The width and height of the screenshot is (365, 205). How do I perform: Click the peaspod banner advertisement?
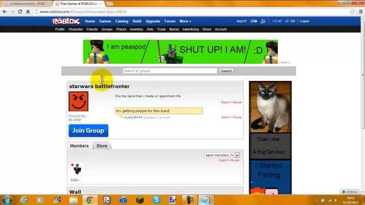pyautogui.click(x=180, y=52)
